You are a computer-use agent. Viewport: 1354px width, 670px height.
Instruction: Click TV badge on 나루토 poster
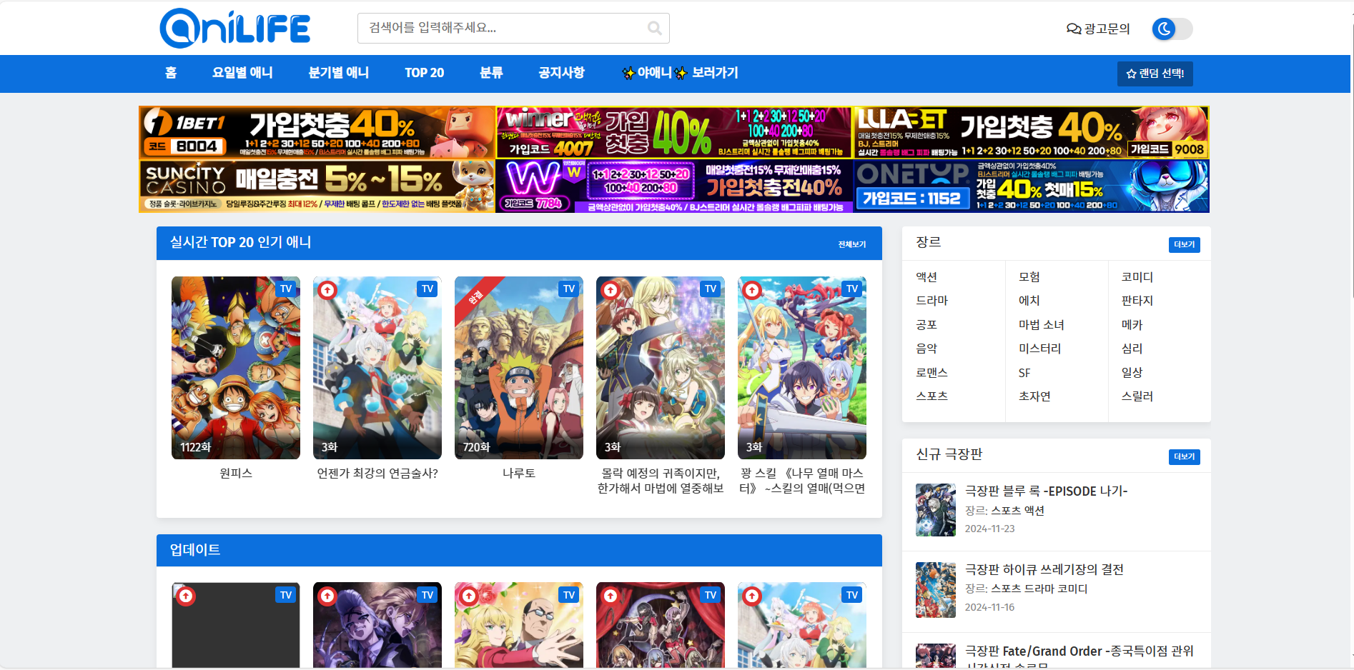569,289
